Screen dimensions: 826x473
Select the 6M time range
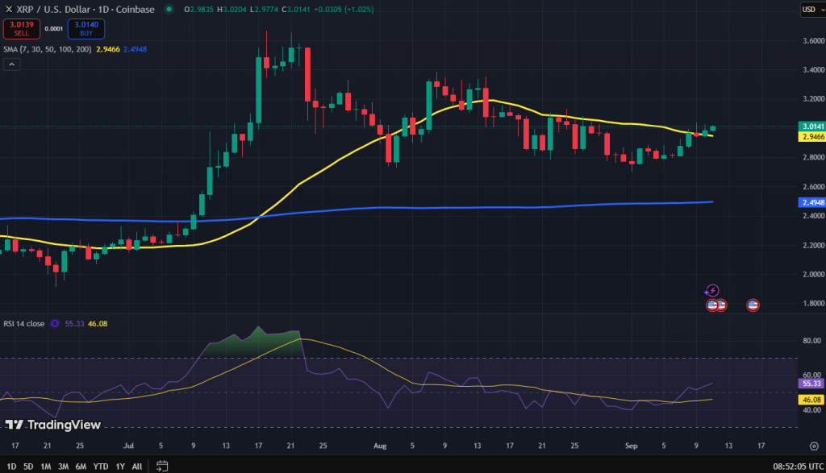pyautogui.click(x=81, y=467)
